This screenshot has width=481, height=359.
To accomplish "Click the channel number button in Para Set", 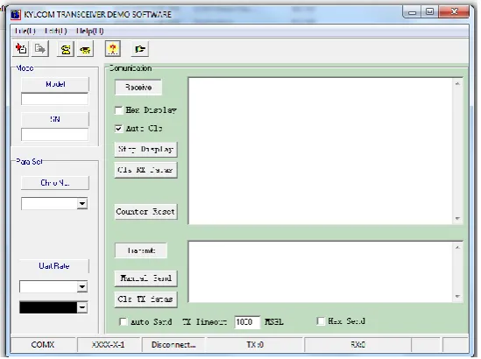I will point(55,183).
